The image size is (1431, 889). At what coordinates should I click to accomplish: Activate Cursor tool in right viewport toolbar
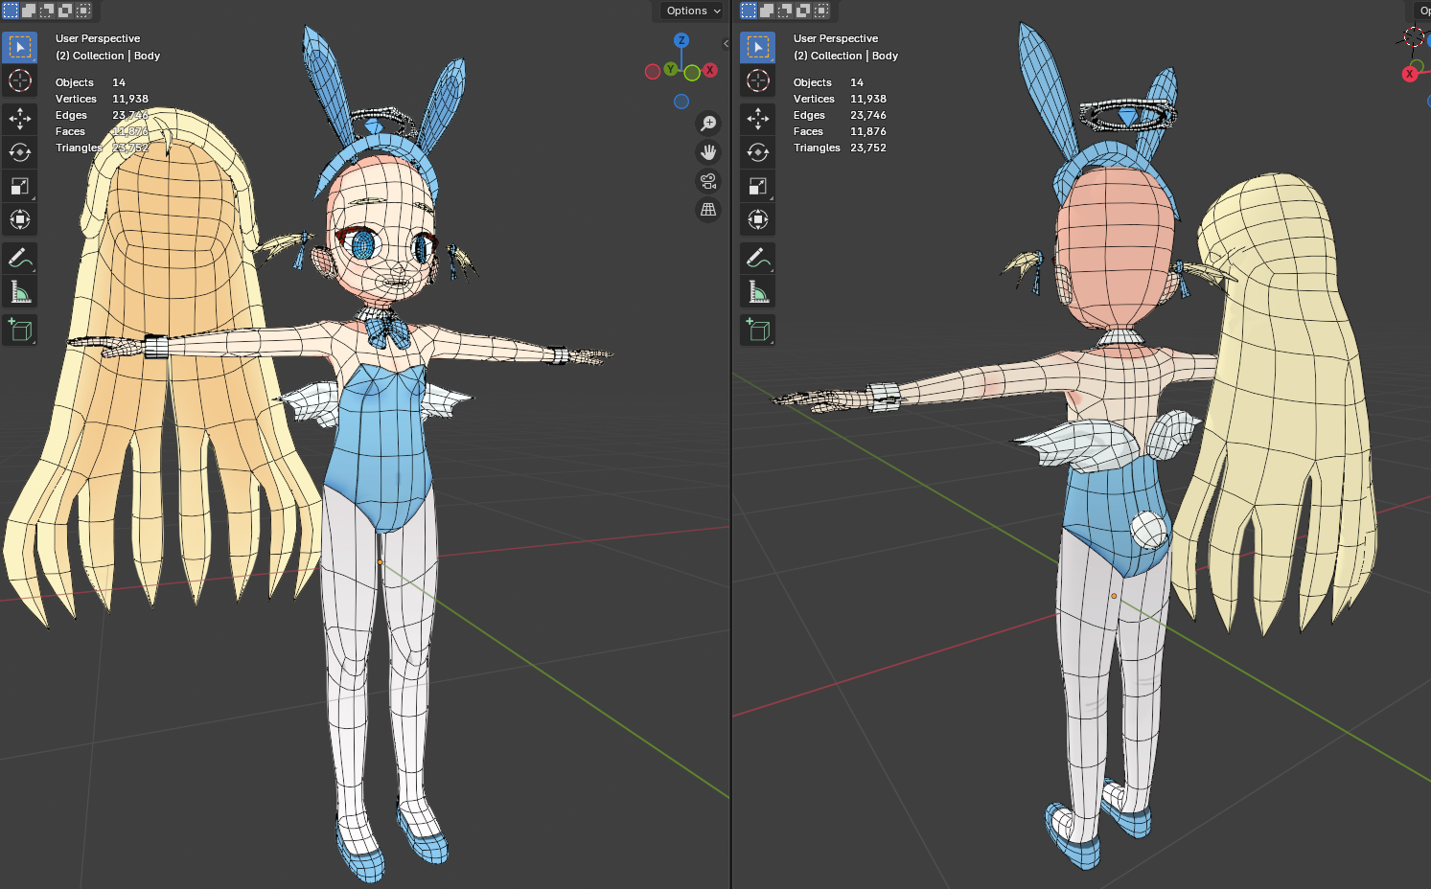point(758,80)
